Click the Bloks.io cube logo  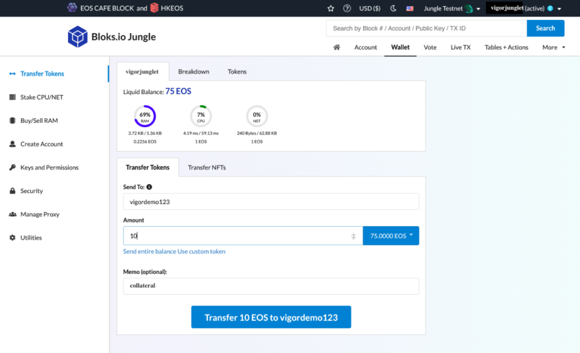coord(78,36)
